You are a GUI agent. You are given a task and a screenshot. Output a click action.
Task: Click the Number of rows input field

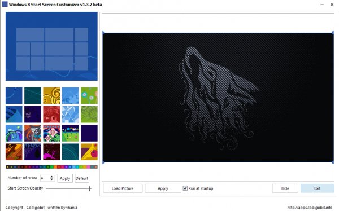tap(47, 178)
